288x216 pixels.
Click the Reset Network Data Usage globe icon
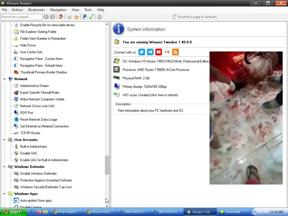click(x=16, y=119)
